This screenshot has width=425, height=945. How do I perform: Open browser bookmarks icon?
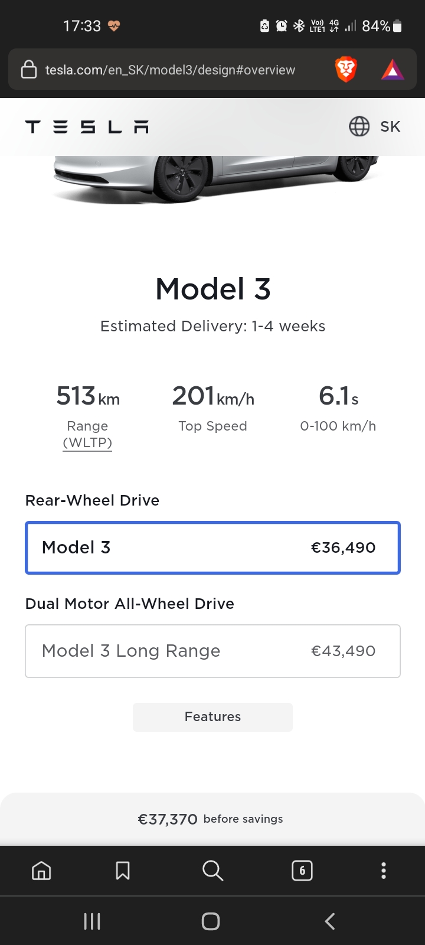point(123,871)
